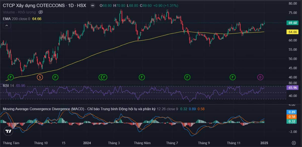Click the Tháng 3 time axis label
This screenshot has width=302, height=147.
coord(114,143)
